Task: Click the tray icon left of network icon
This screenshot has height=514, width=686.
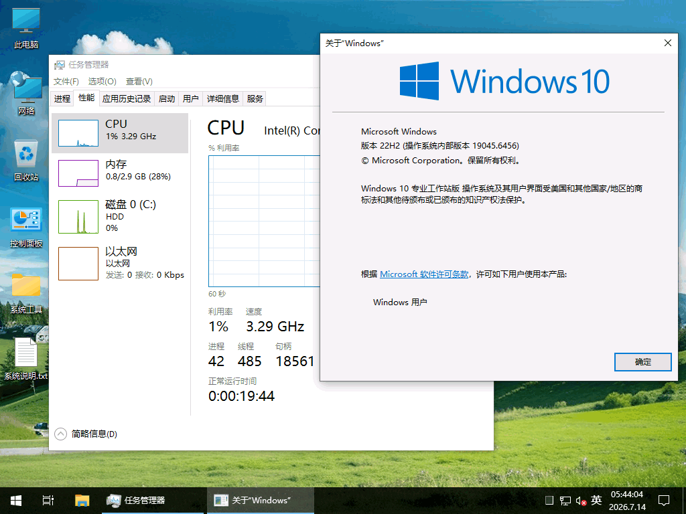Action: tap(549, 501)
